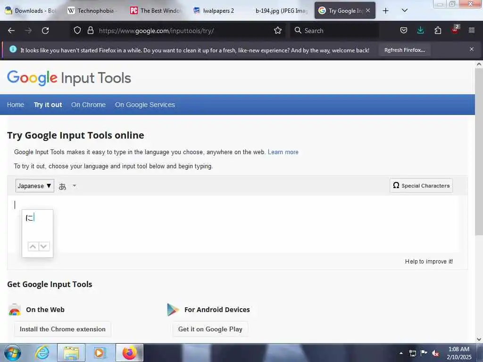This screenshot has height=362, width=483.
Task: Open the Firefox downloads panel
Action: coord(420,30)
